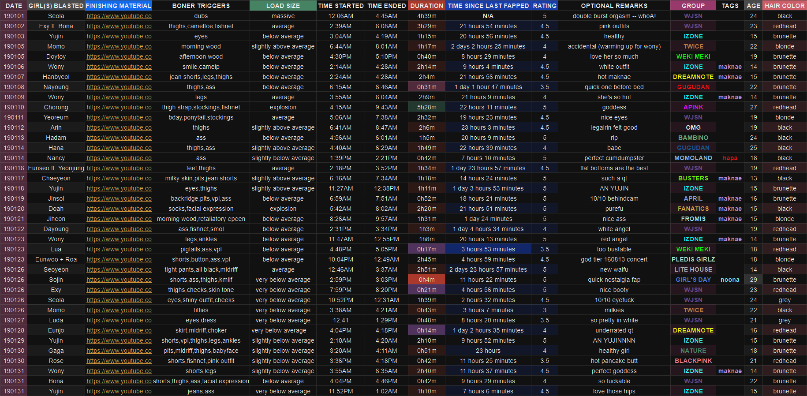Image resolution: width=807 pixels, height=396 pixels.
Task: Click the end time cell 9:43AM
Action: point(387,107)
